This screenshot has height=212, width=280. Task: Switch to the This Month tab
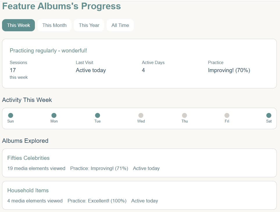point(54,25)
